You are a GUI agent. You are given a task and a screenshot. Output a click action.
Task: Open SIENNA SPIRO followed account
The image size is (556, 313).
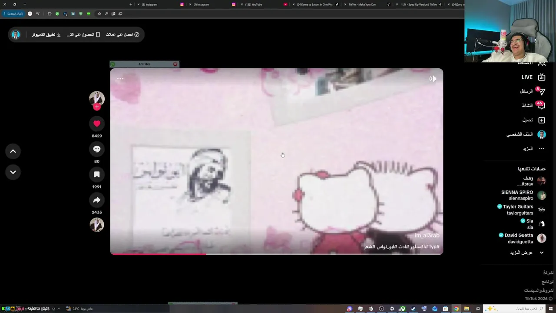click(x=523, y=195)
